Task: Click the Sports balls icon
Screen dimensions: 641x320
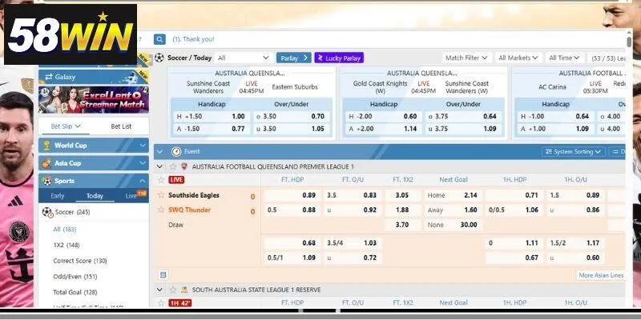Action: click(x=46, y=181)
